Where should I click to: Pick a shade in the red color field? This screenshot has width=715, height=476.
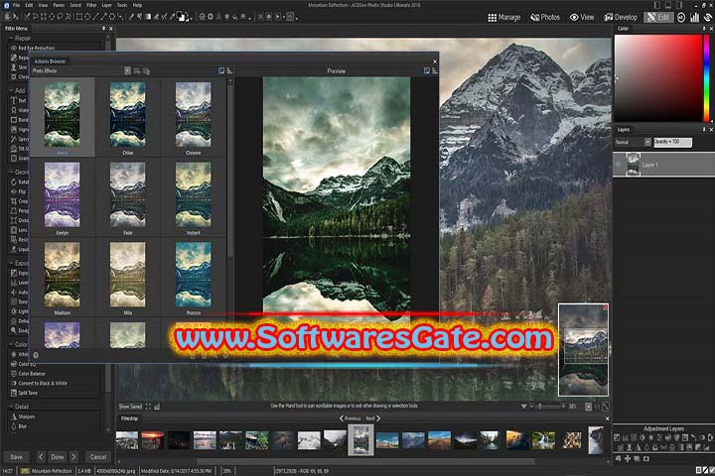[x=658, y=77]
